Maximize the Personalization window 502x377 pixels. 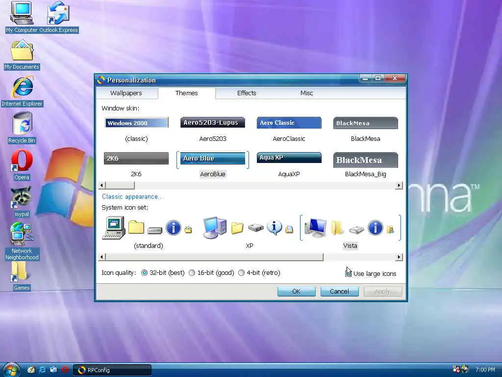click(378, 78)
